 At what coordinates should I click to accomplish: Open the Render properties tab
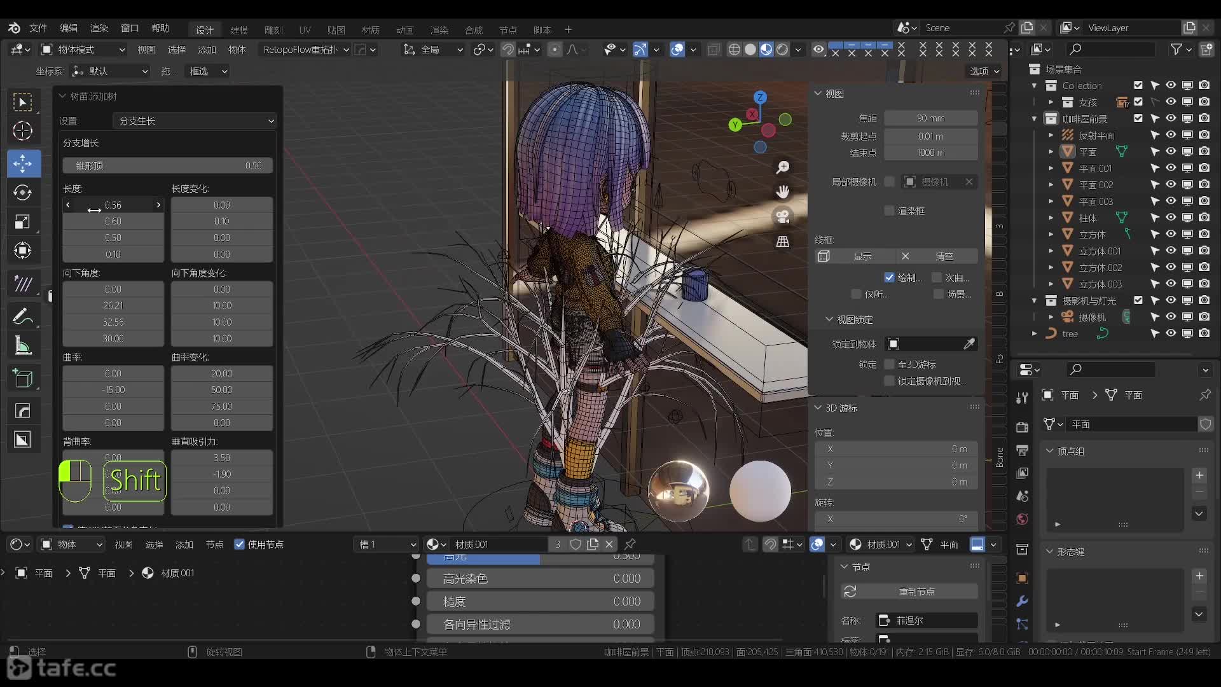point(1022,427)
